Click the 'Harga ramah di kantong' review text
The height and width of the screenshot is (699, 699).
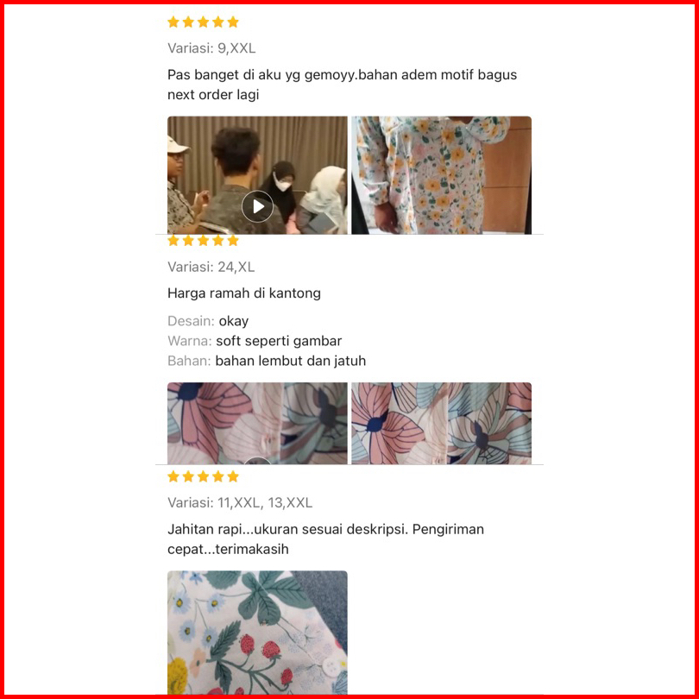[244, 293]
